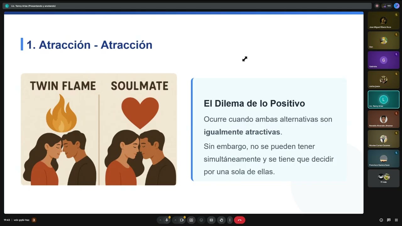
Task: Click the slide heading '1. Atracción - Atracción'
Action: click(89, 45)
